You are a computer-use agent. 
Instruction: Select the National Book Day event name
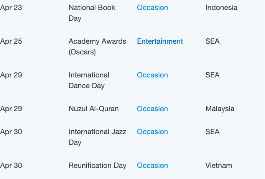tap(92, 13)
